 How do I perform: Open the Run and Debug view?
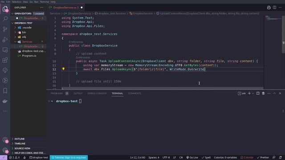tap(5, 39)
